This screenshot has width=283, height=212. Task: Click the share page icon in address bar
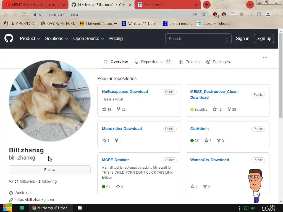coord(195,15)
